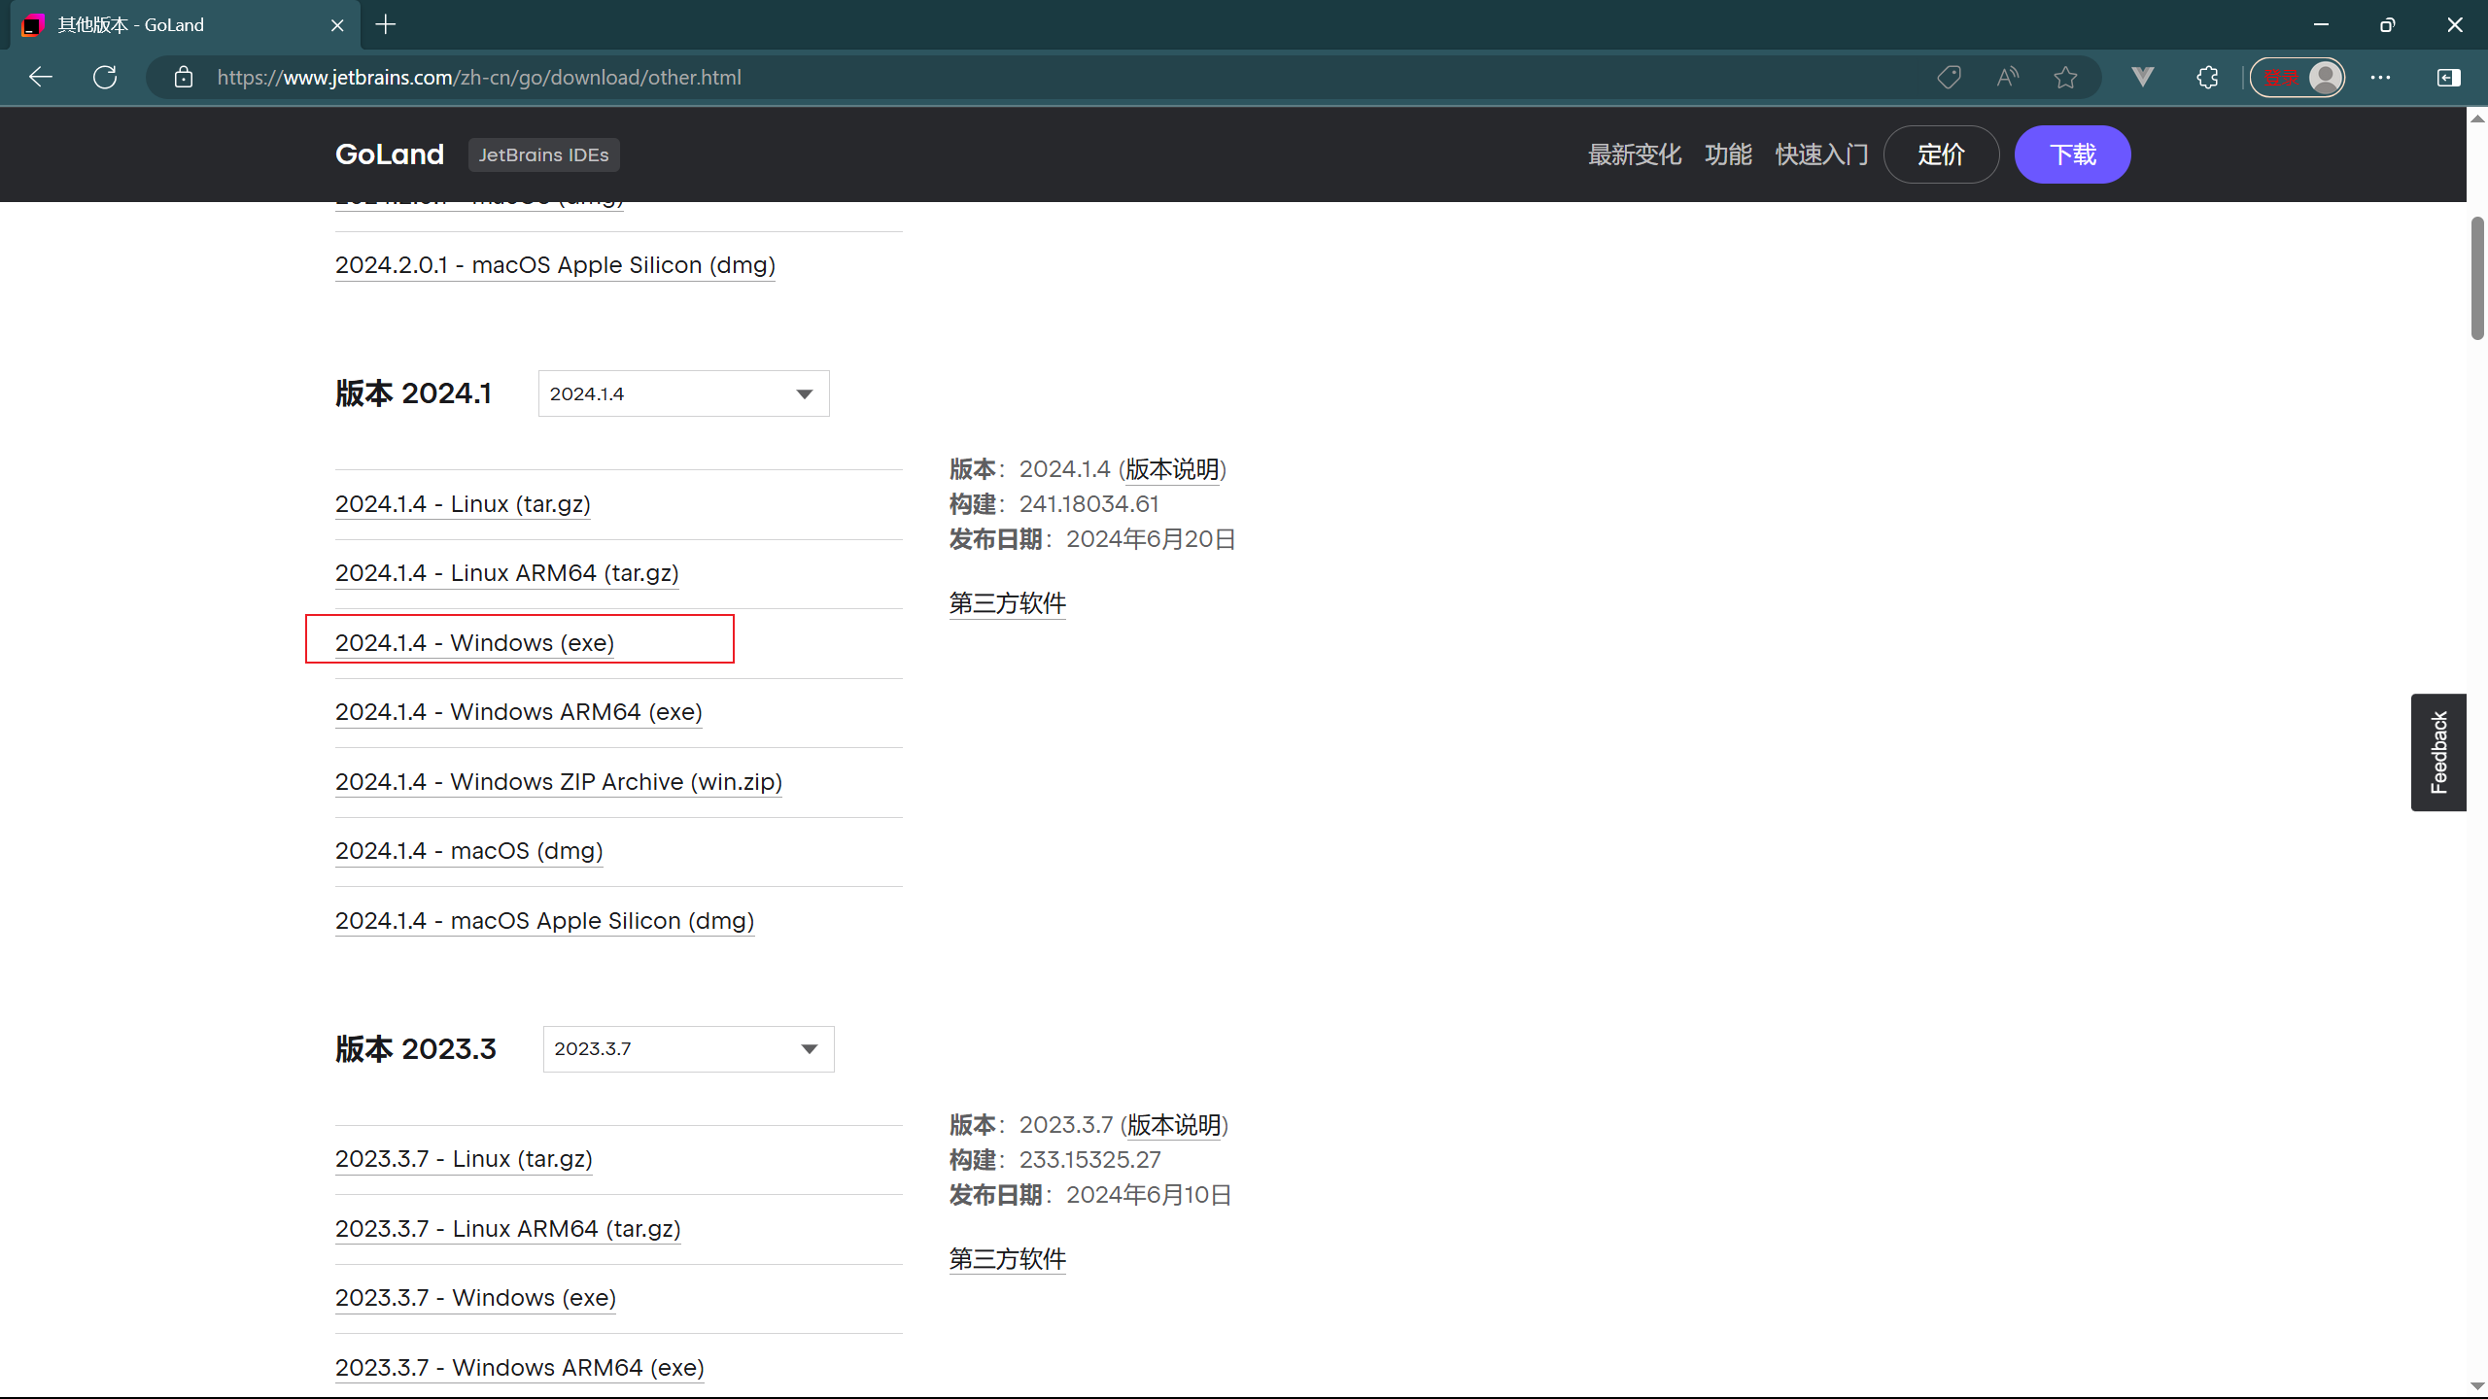This screenshot has width=2488, height=1399.
Task: Click the 版本 2024.1 heading
Action: pos(413,393)
